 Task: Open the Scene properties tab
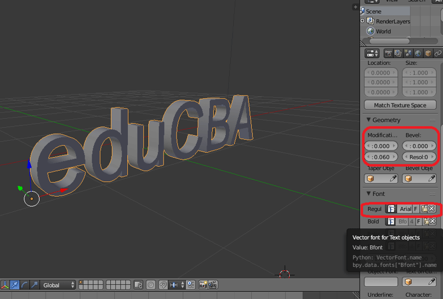(x=408, y=53)
